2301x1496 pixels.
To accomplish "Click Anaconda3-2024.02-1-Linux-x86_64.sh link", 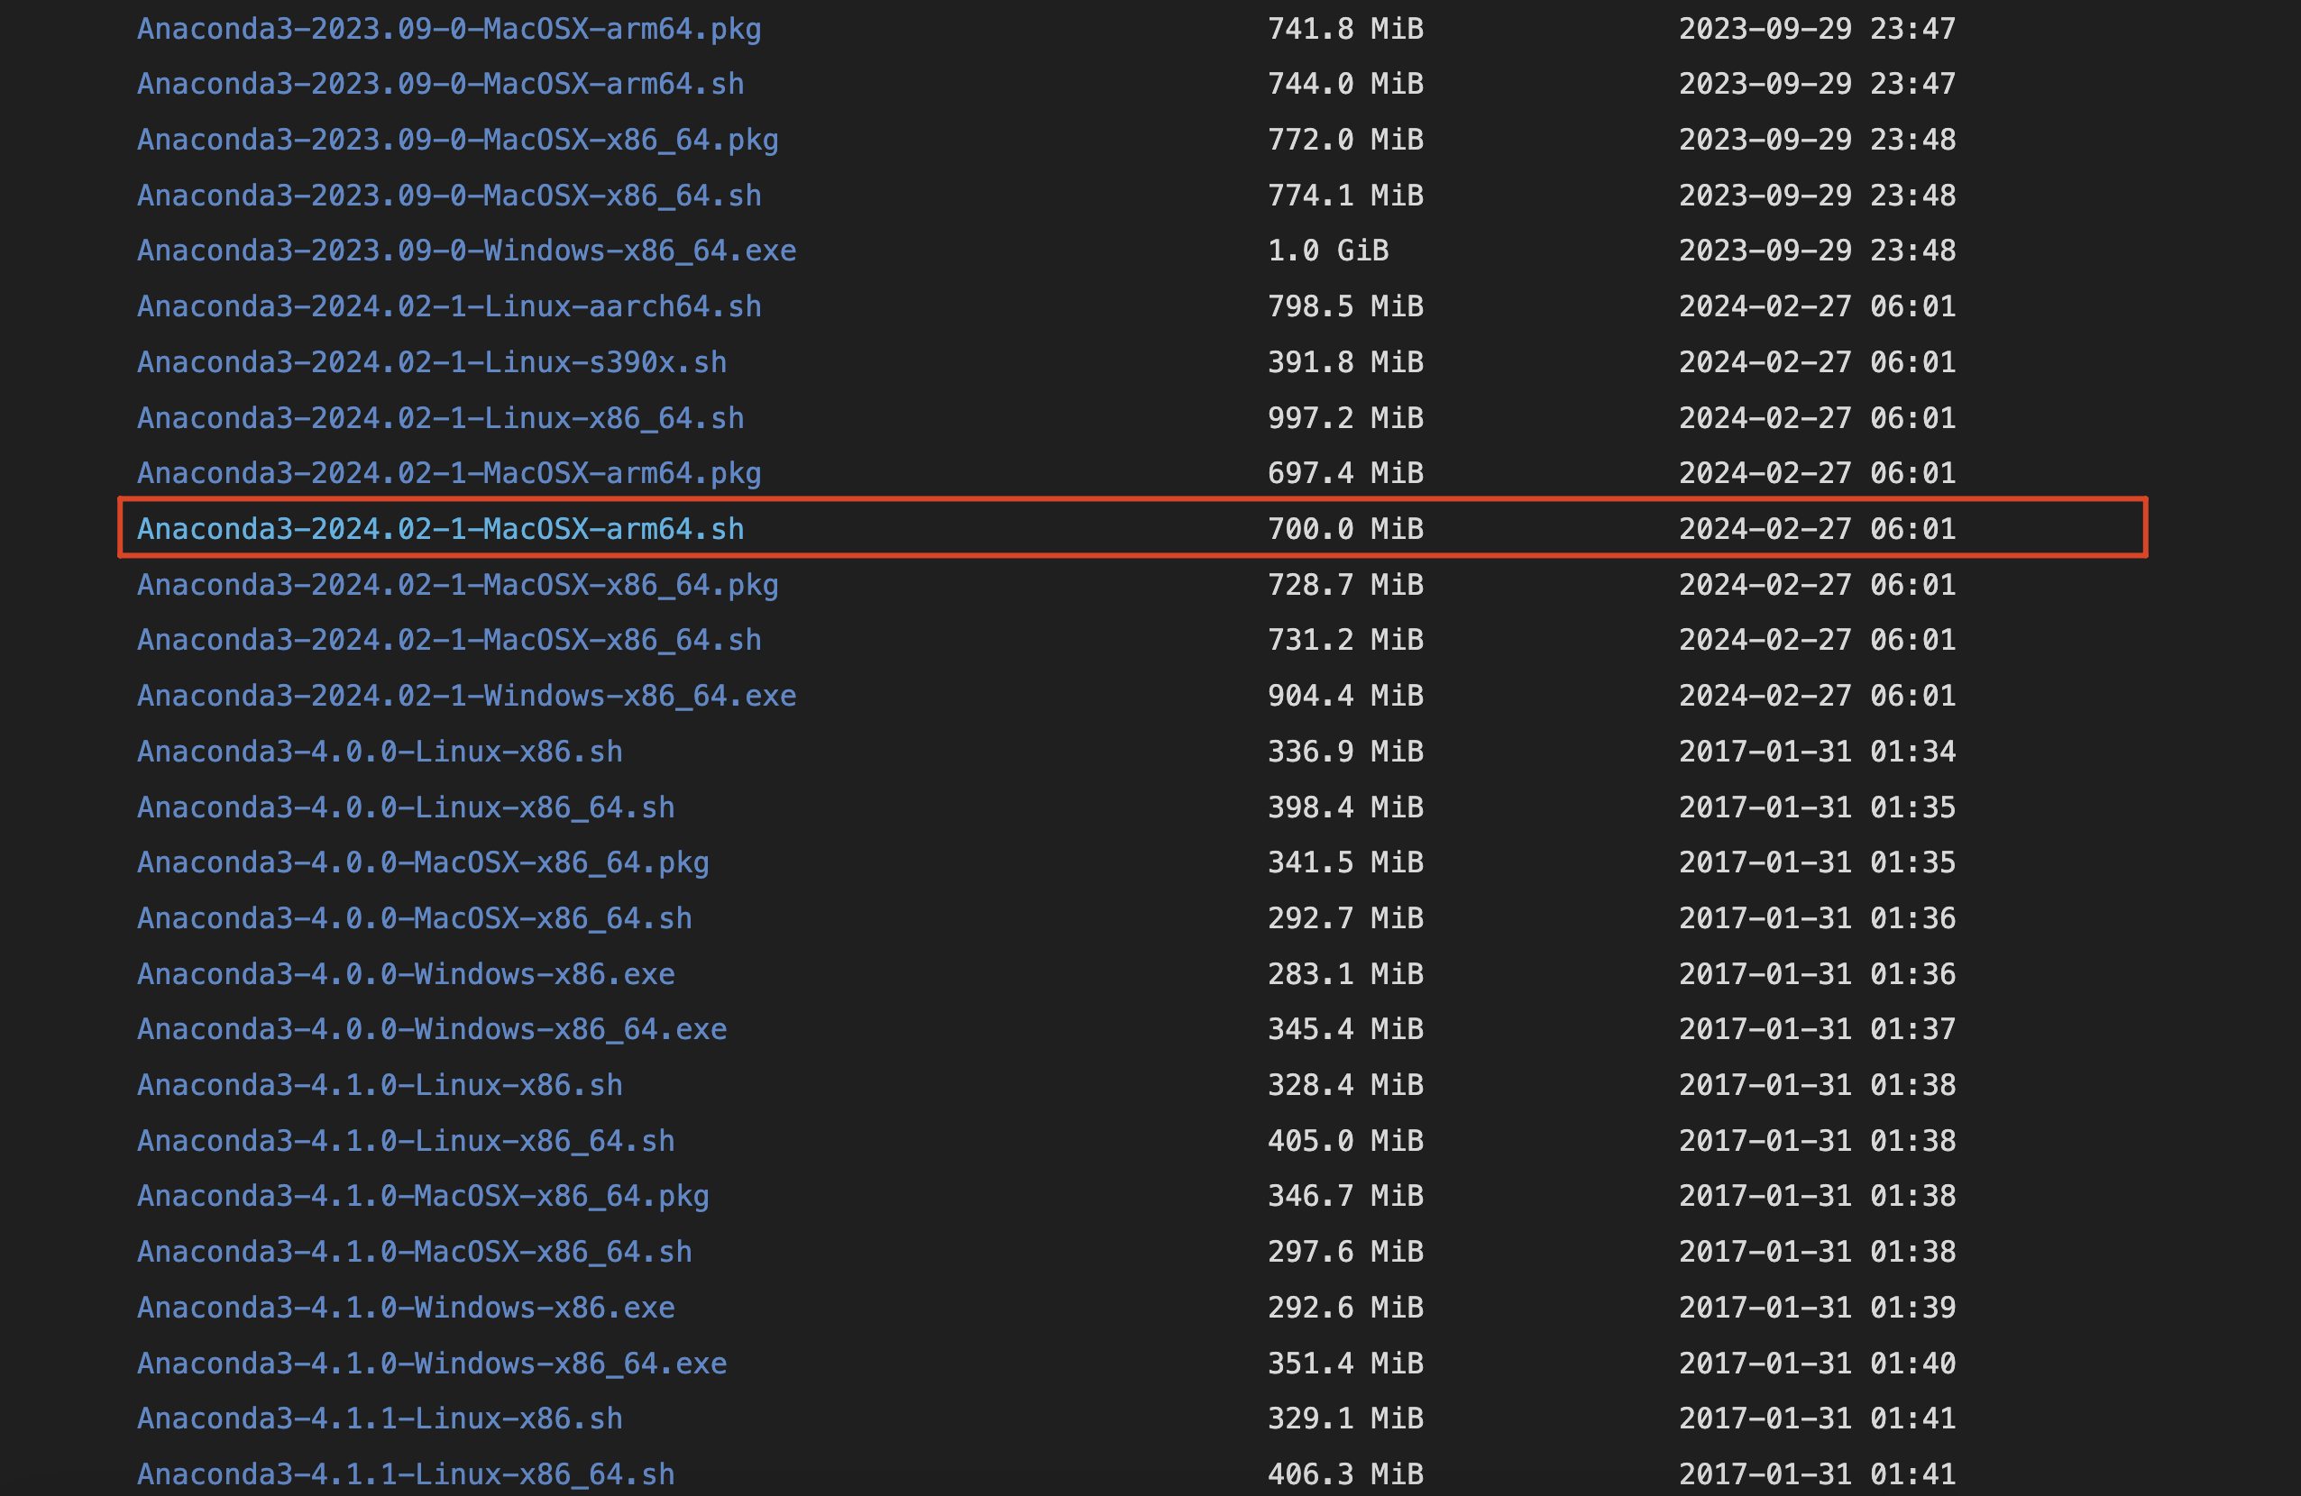I will click(441, 417).
